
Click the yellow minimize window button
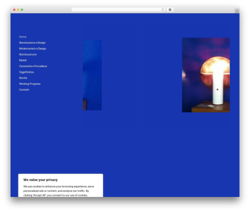point(18,10)
